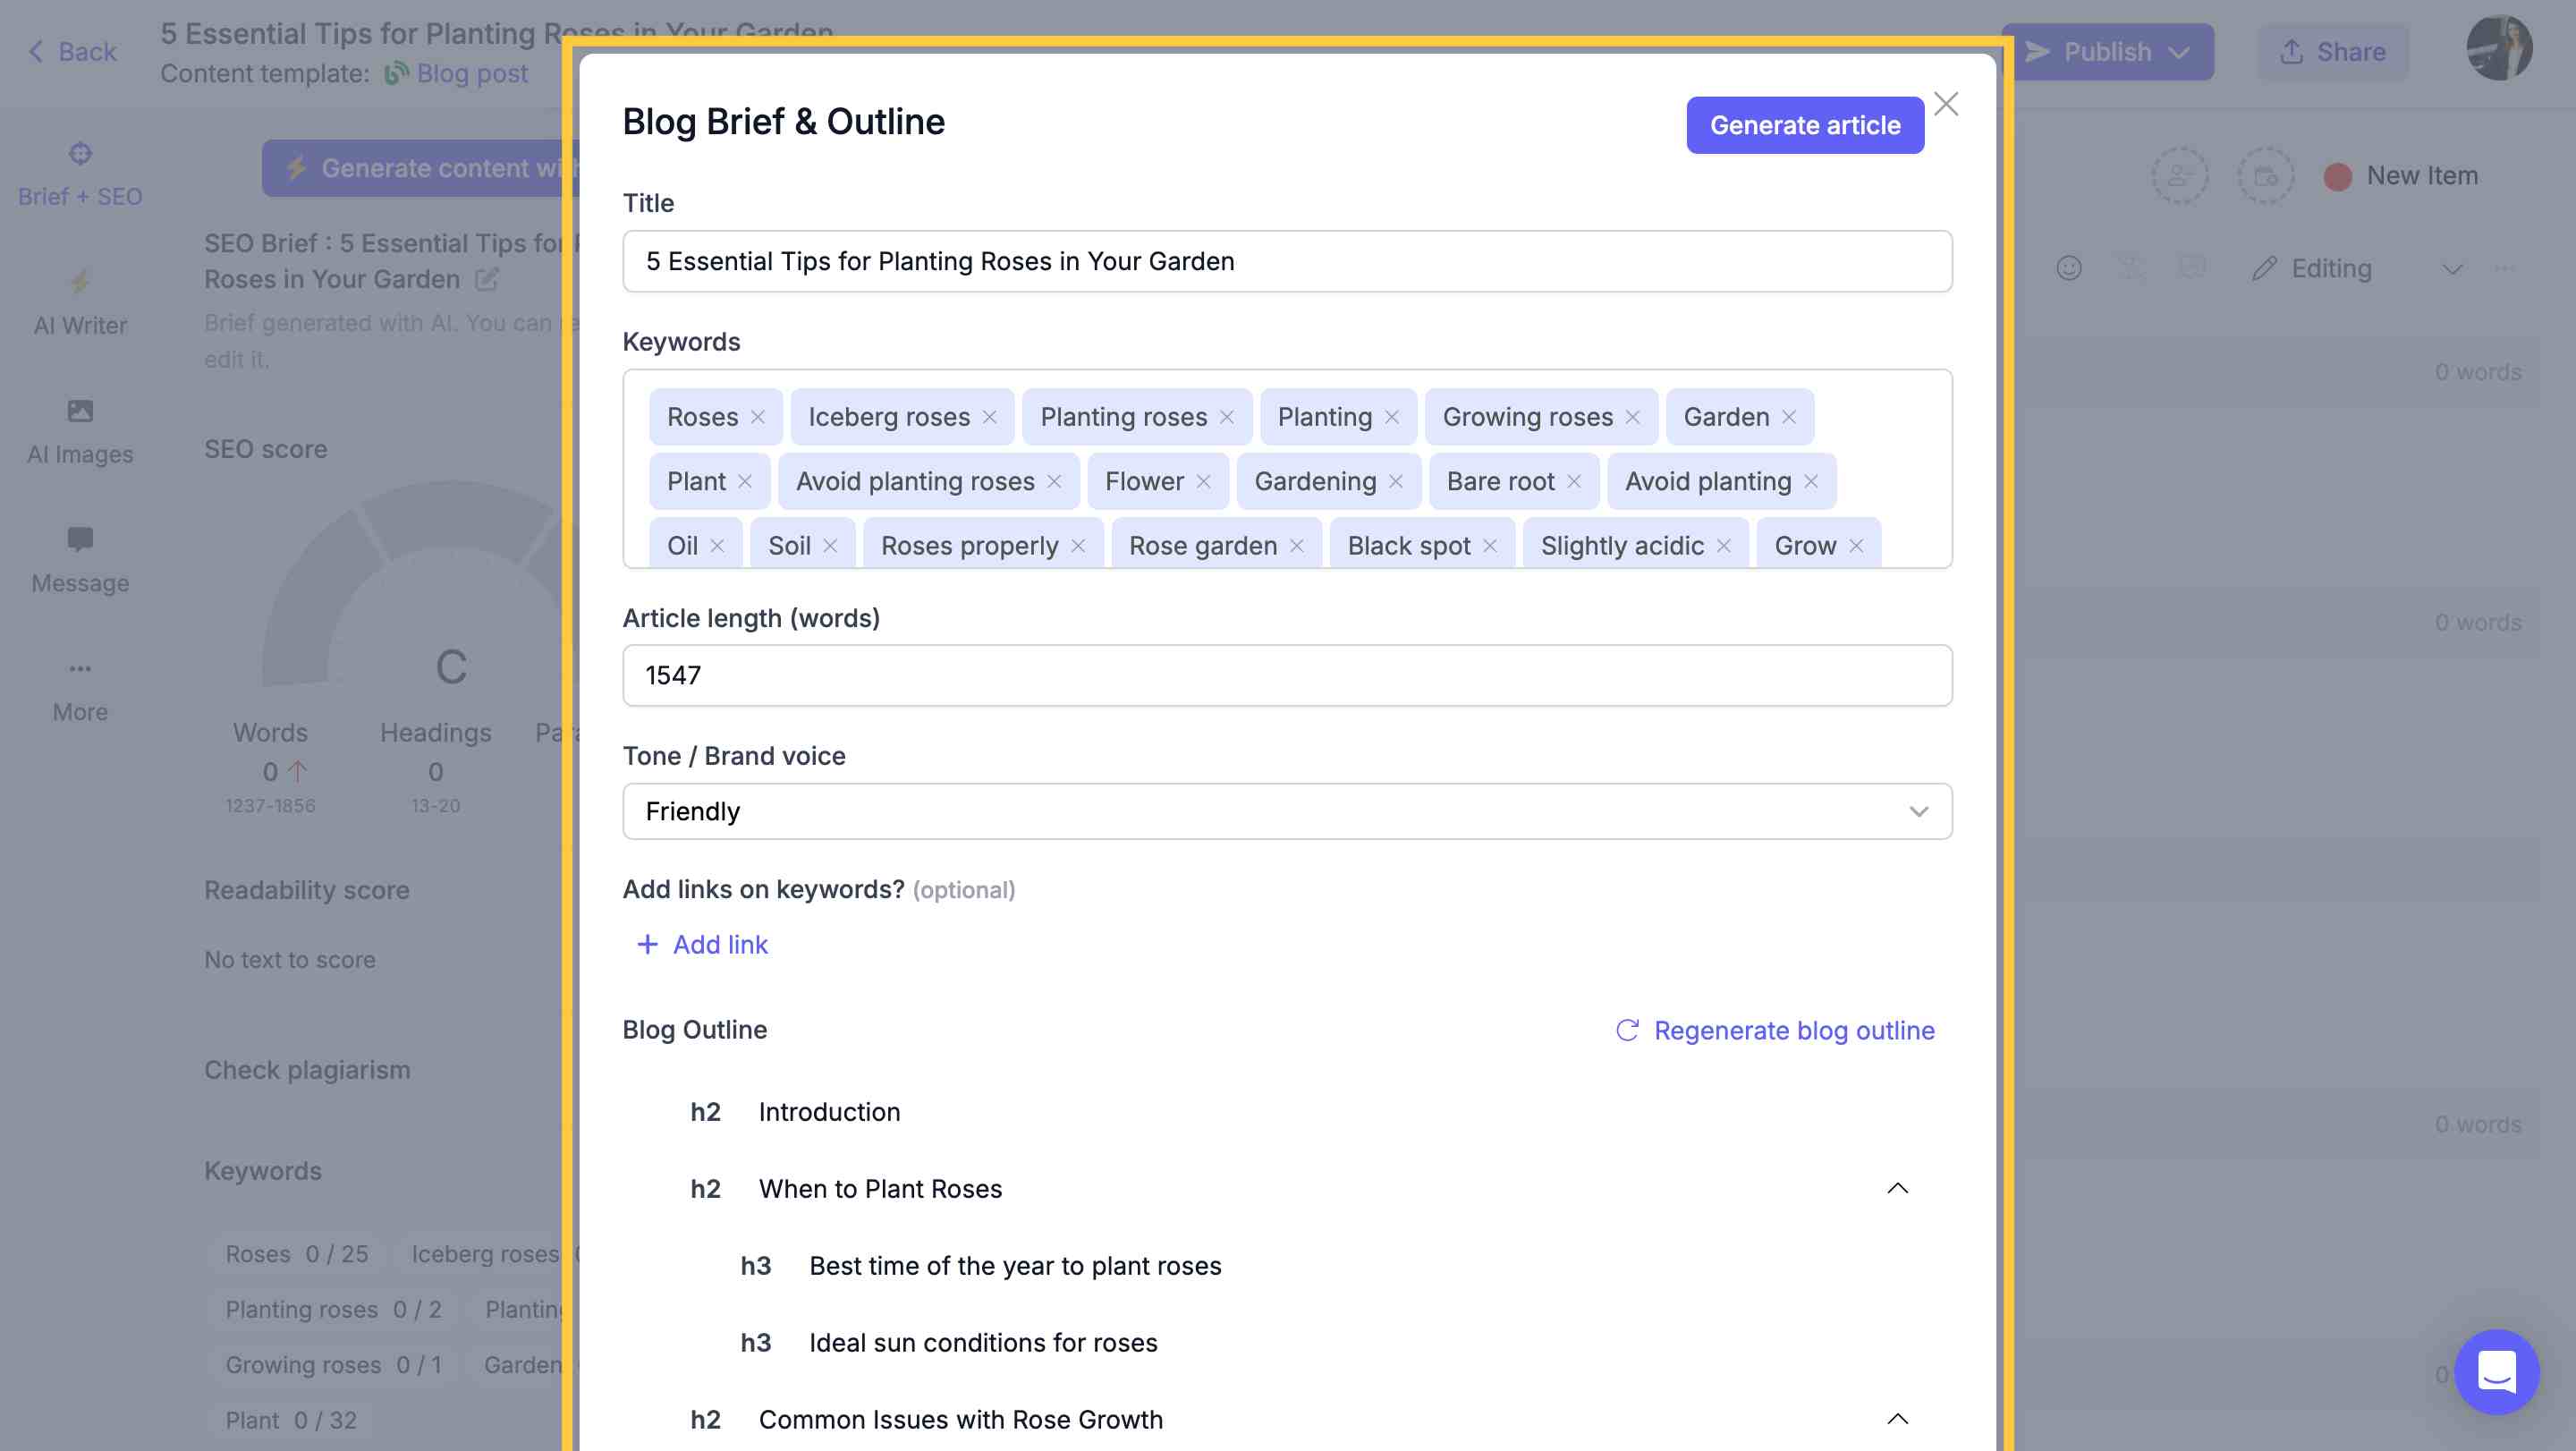This screenshot has width=2576, height=1451.
Task: Click the Plant 0 / 32 keyword chip
Action: click(x=290, y=1420)
